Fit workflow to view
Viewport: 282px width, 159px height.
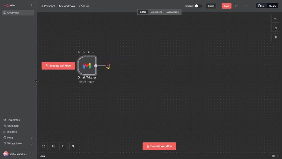[x=44, y=146]
